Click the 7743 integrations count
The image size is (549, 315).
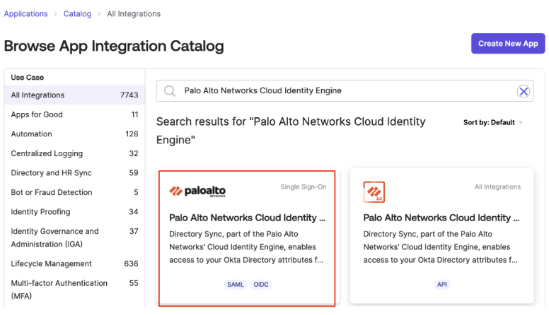click(x=129, y=95)
